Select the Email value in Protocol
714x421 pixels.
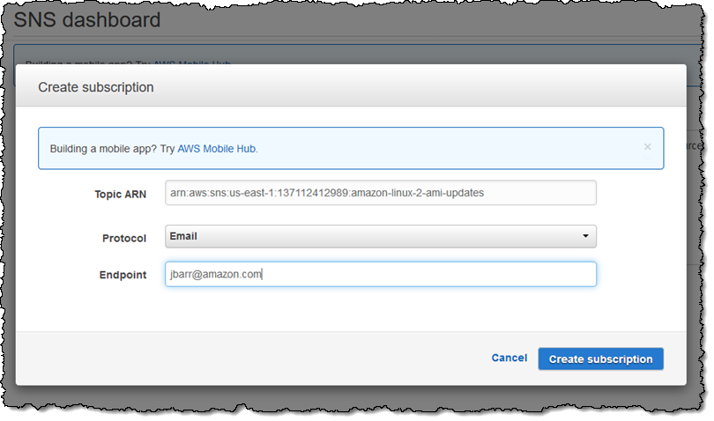point(183,236)
